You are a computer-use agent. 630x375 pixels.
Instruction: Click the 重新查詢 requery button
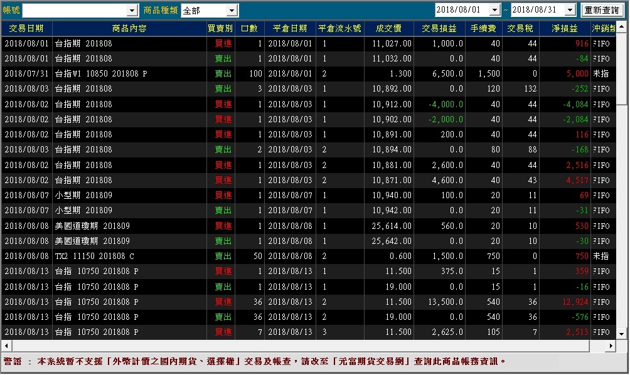coord(602,10)
